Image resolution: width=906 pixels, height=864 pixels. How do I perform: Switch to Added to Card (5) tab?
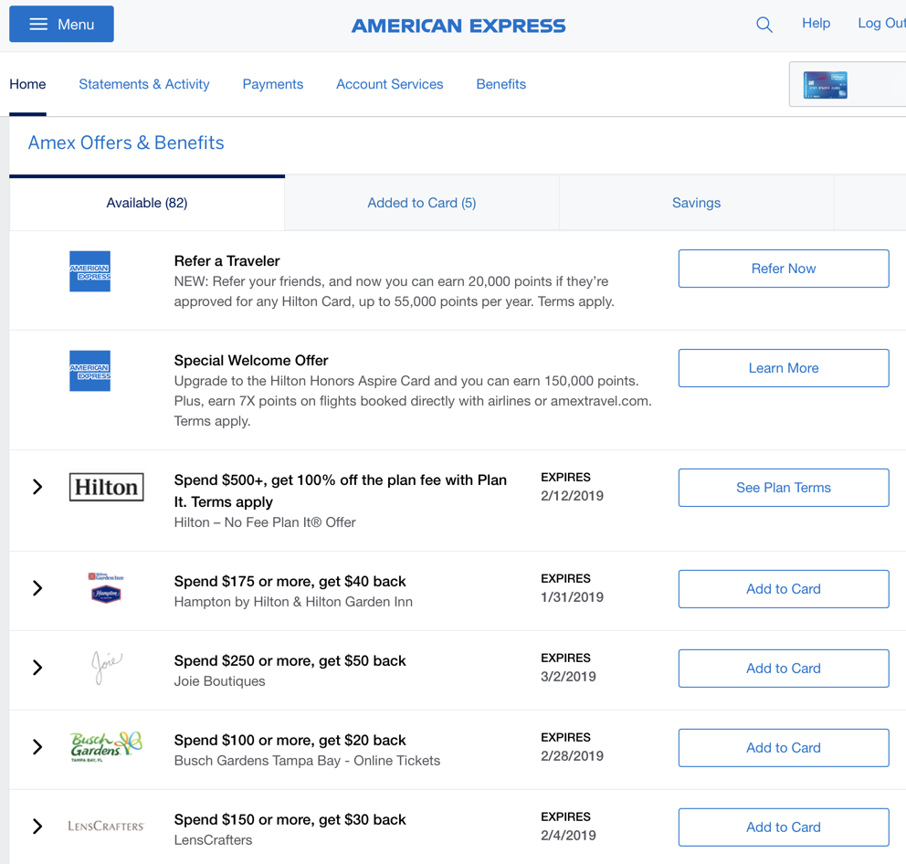[x=422, y=203]
